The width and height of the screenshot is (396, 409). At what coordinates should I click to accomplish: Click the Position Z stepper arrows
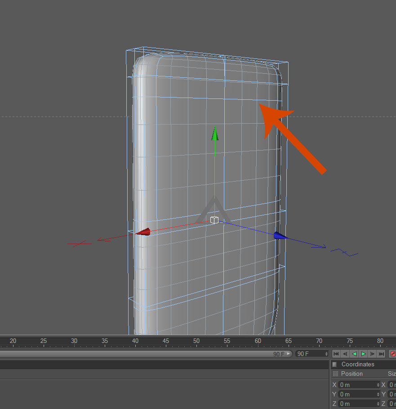378,404
